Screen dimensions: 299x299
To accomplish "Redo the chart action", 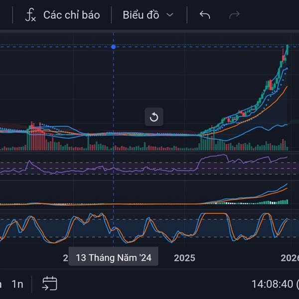I will tap(234, 15).
